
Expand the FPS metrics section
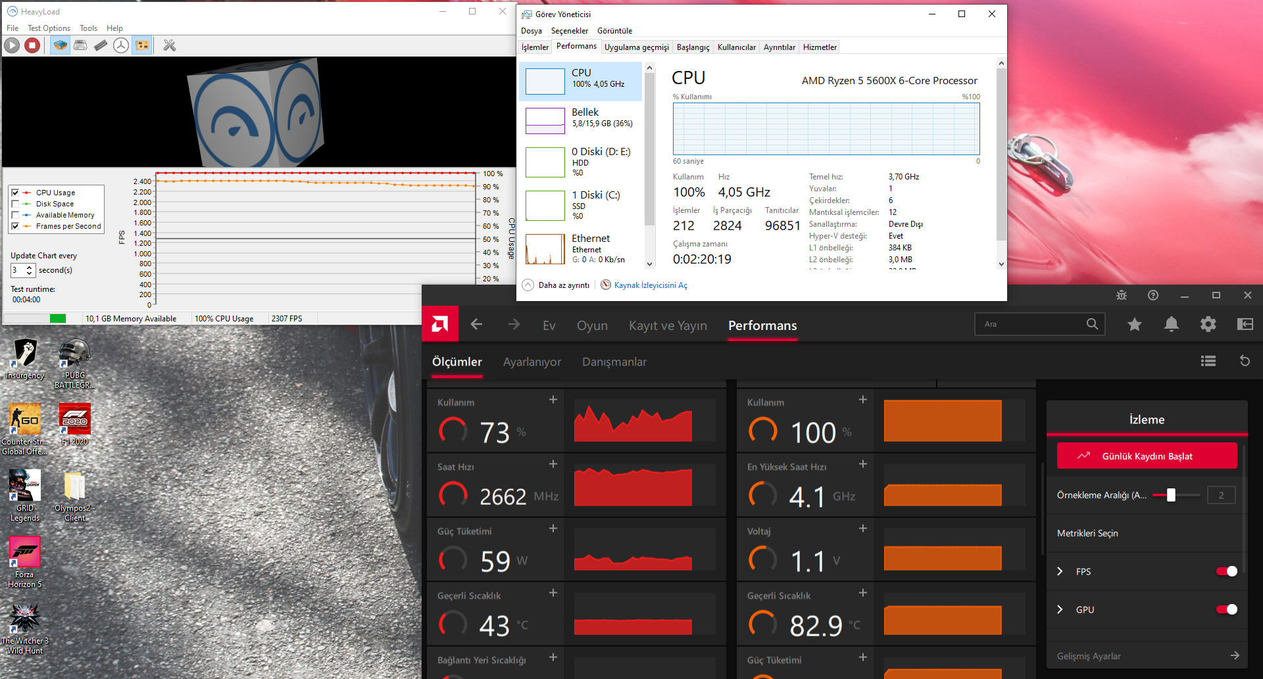coord(1060,571)
